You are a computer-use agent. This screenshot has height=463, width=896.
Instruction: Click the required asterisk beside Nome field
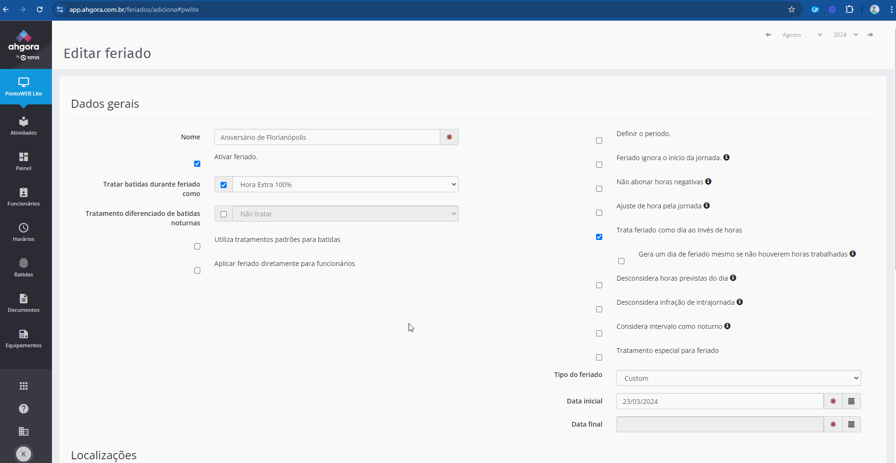449,137
